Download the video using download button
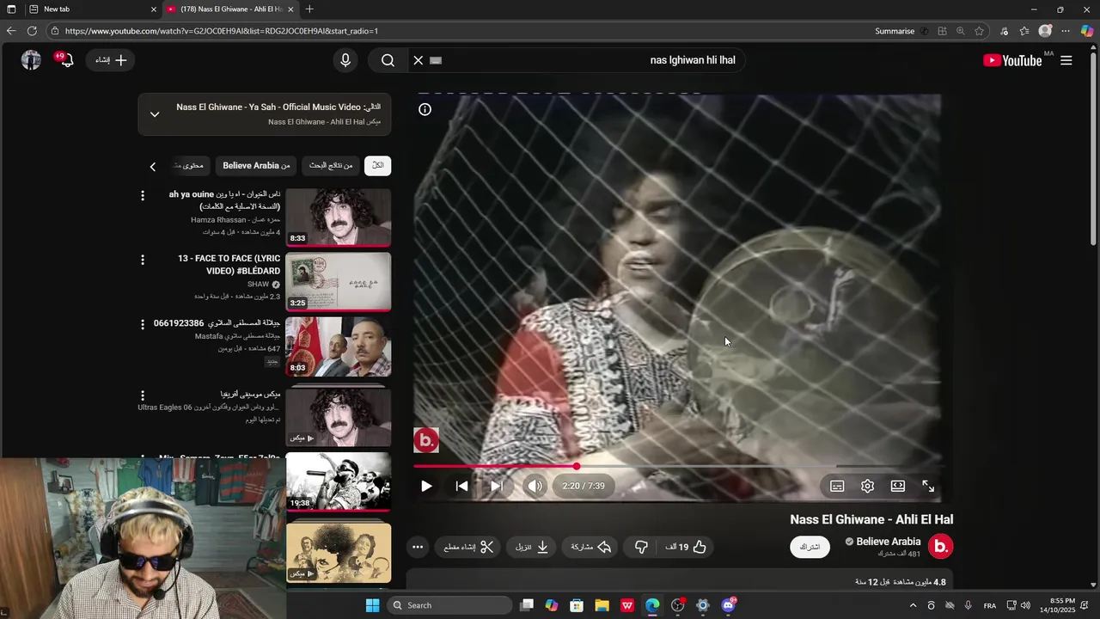Image resolution: width=1100 pixels, height=619 pixels. click(x=533, y=547)
